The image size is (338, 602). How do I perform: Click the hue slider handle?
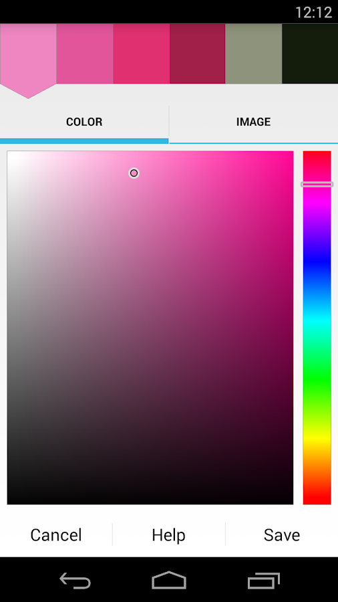317,185
